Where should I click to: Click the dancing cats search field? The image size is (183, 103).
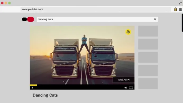click(x=97, y=19)
